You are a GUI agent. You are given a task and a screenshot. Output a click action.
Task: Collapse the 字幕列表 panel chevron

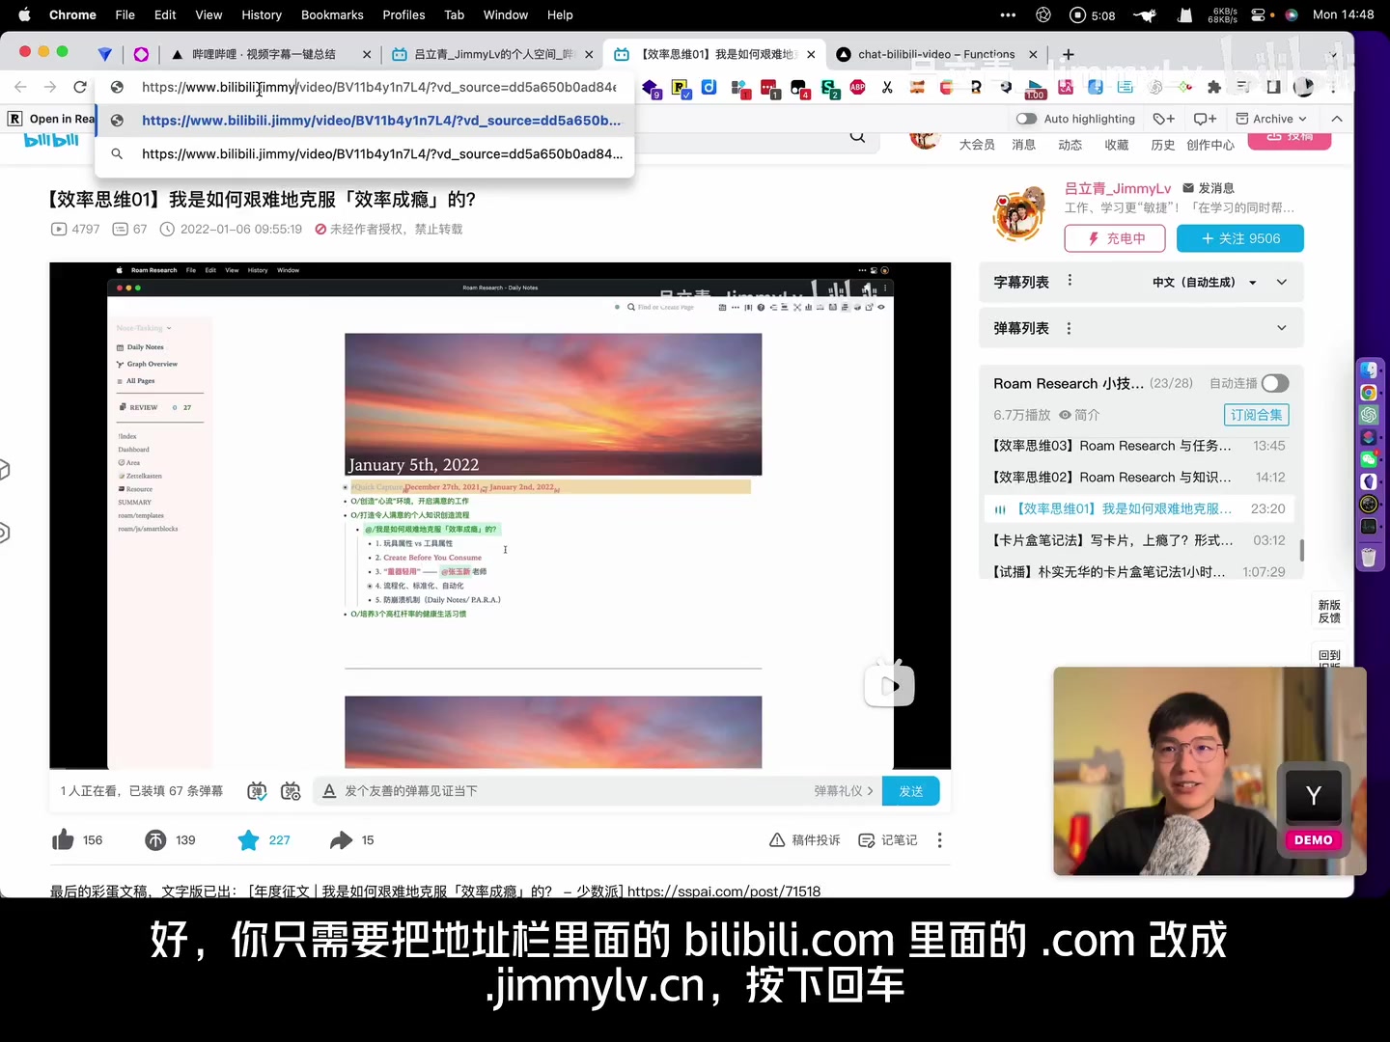tap(1282, 282)
